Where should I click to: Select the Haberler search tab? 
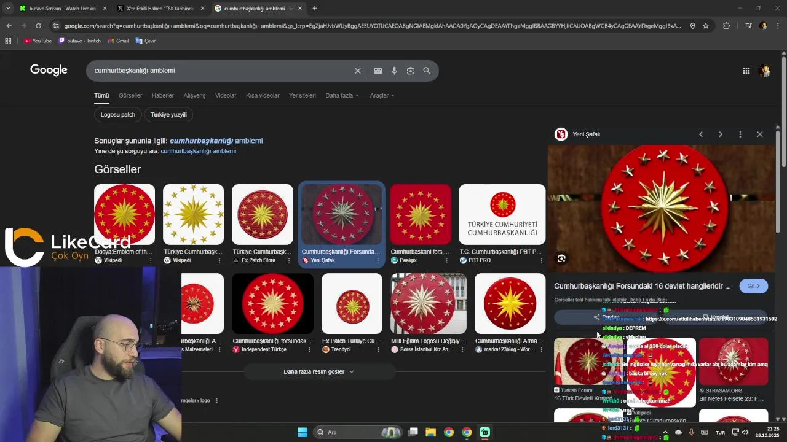pos(163,95)
